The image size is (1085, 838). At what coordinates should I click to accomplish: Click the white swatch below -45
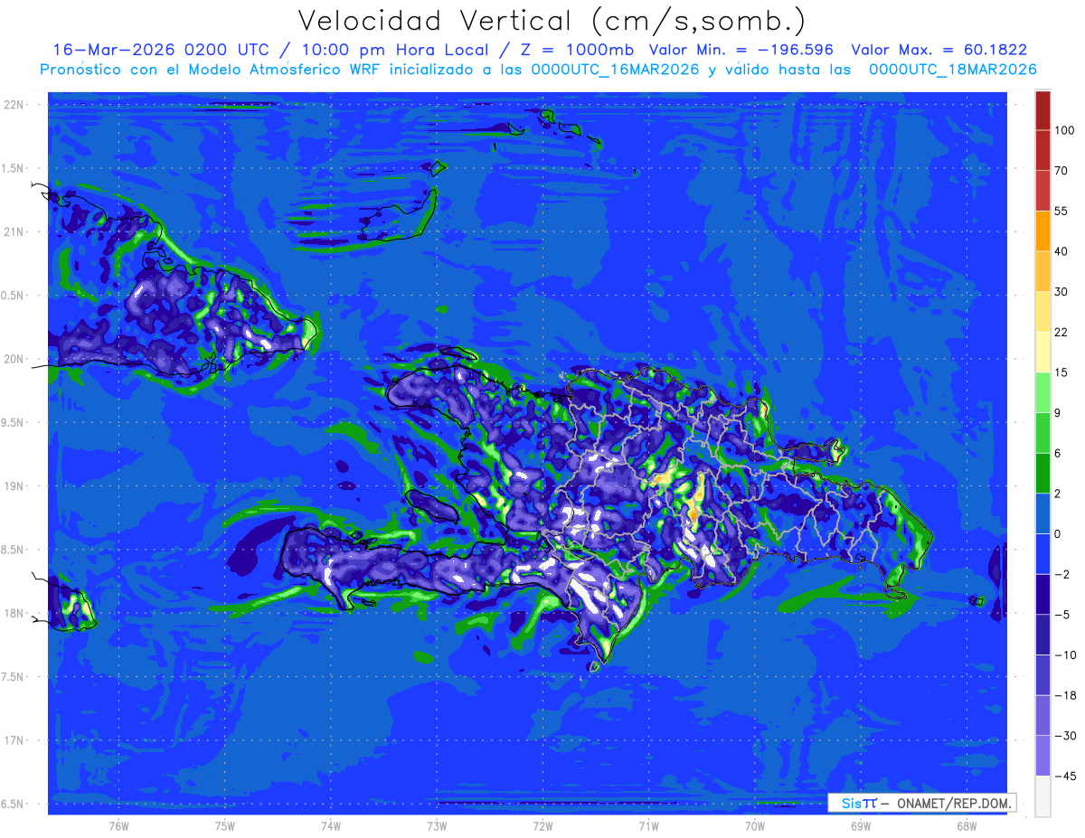click(x=1043, y=796)
